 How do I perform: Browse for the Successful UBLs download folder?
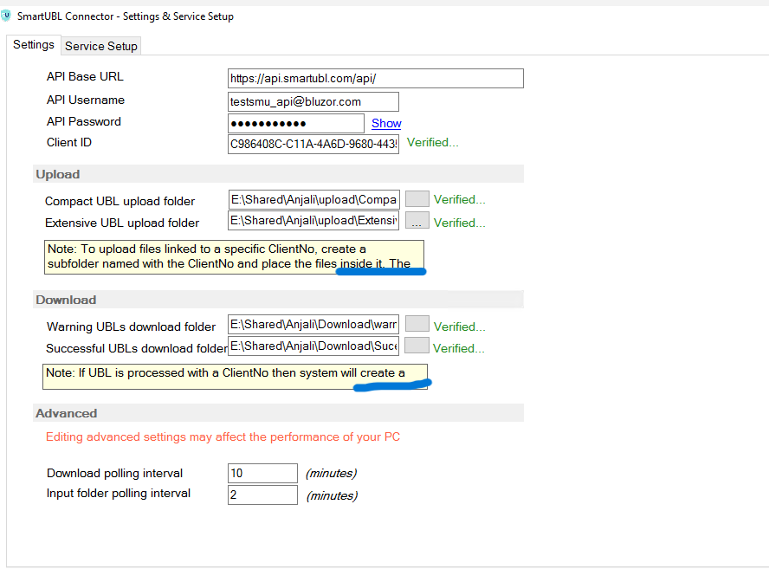click(x=417, y=346)
